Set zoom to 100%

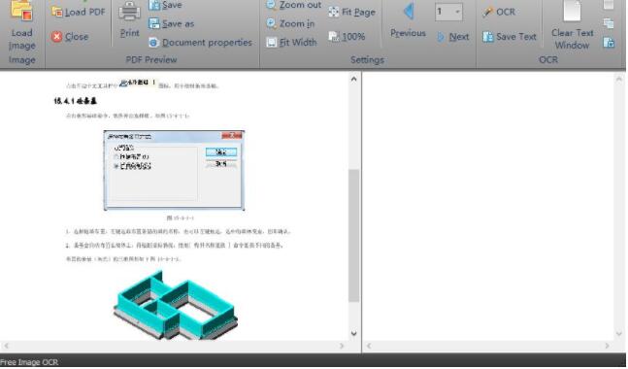click(347, 37)
